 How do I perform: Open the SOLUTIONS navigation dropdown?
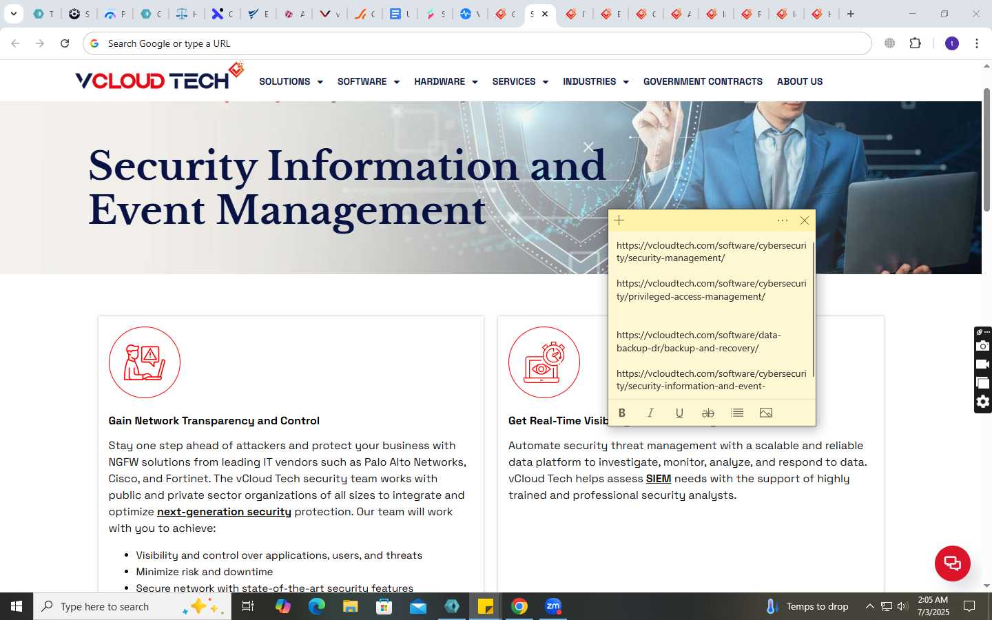click(291, 81)
